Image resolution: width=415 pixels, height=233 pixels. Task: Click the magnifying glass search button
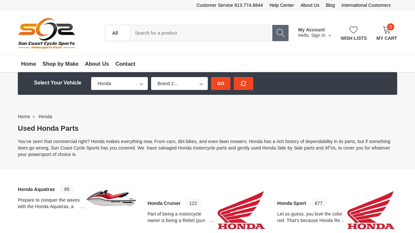pyautogui.click(x=280, y=33)
